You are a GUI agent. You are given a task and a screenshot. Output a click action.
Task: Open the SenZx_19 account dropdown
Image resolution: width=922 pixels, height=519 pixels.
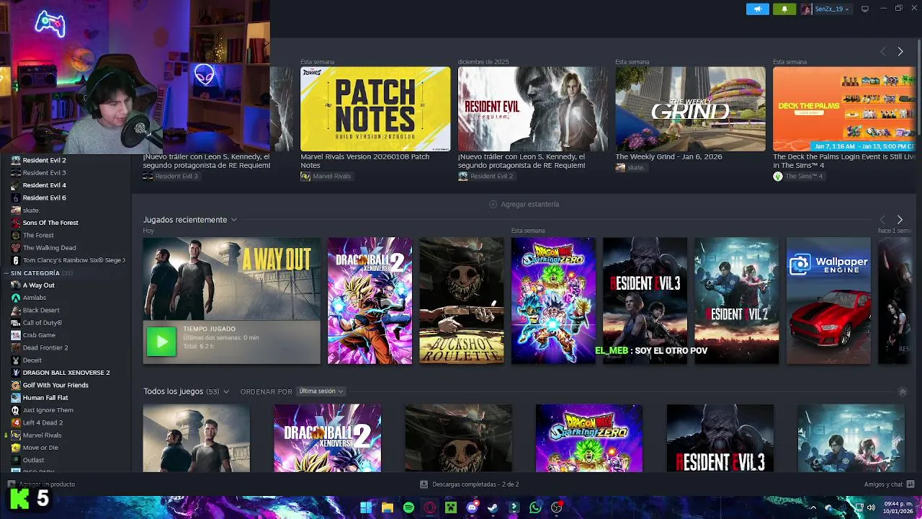[831, 9]
